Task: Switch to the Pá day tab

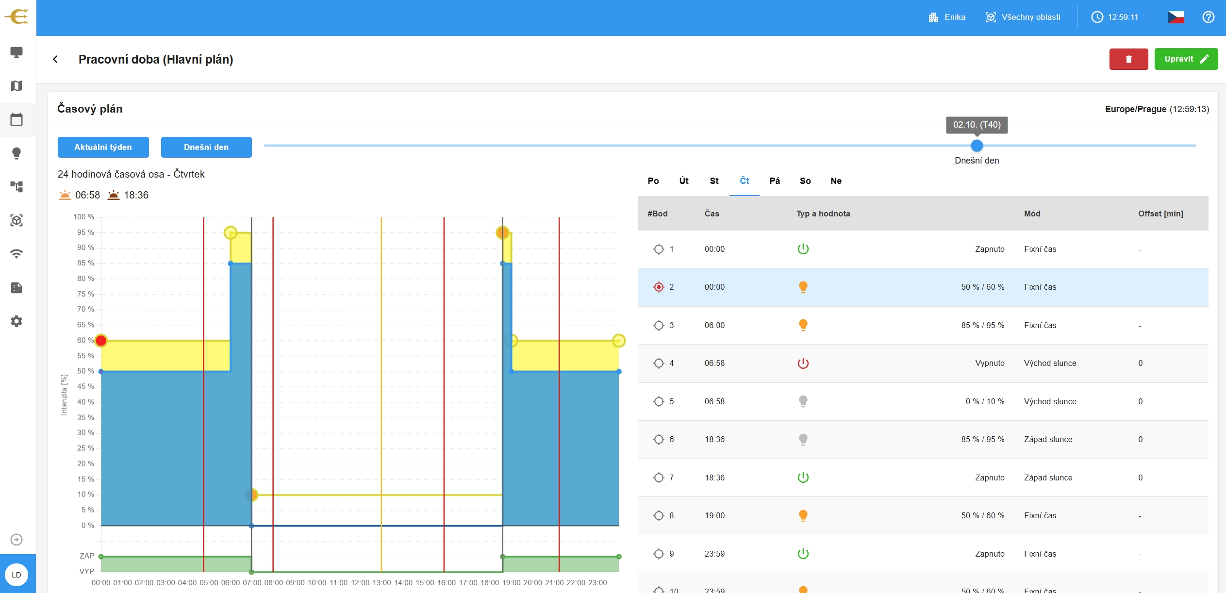Action: point(775,181)
